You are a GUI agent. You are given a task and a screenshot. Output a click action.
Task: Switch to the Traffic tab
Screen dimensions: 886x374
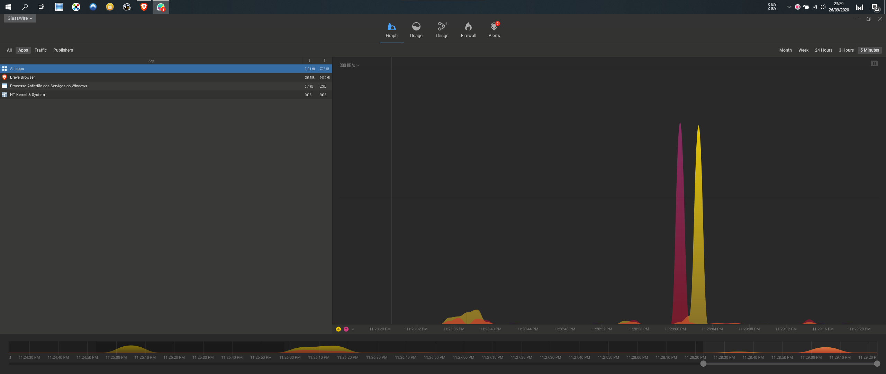[40, 50]
